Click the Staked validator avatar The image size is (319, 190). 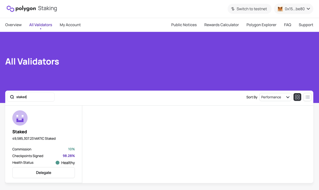click(20, 118)
